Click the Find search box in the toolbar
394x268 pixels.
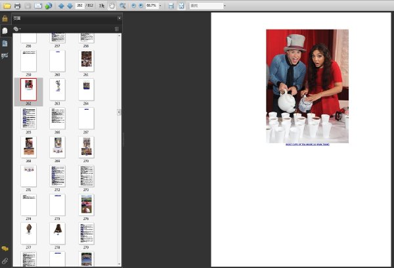pyautogui.click(x=207, y=5)
